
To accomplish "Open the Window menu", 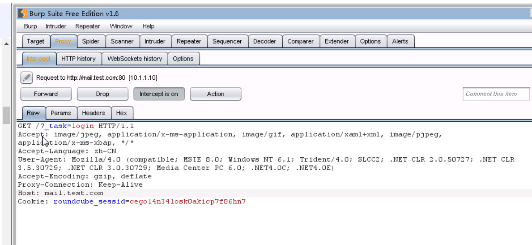I will coord(121,26).
